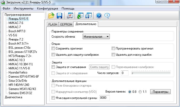180x107 pixels.
Task: Toggle Реле блокировки стартера checkbox
Action: pos(53,86)
